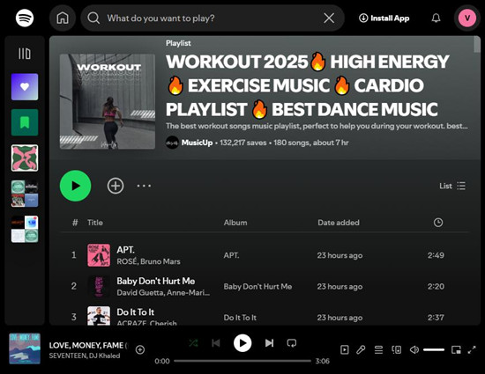
Task: Open Baby Don't Hurt Me album link
Action: click(x=258, y=286)
